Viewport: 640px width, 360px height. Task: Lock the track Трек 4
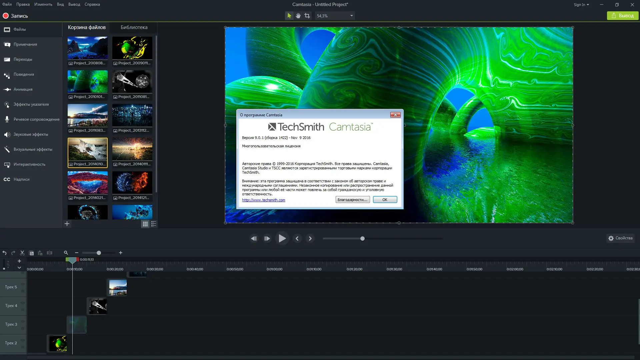pos(23,309)
